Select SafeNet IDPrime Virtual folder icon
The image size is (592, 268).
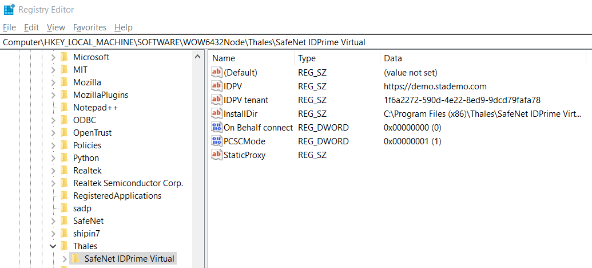click(76, 258)
